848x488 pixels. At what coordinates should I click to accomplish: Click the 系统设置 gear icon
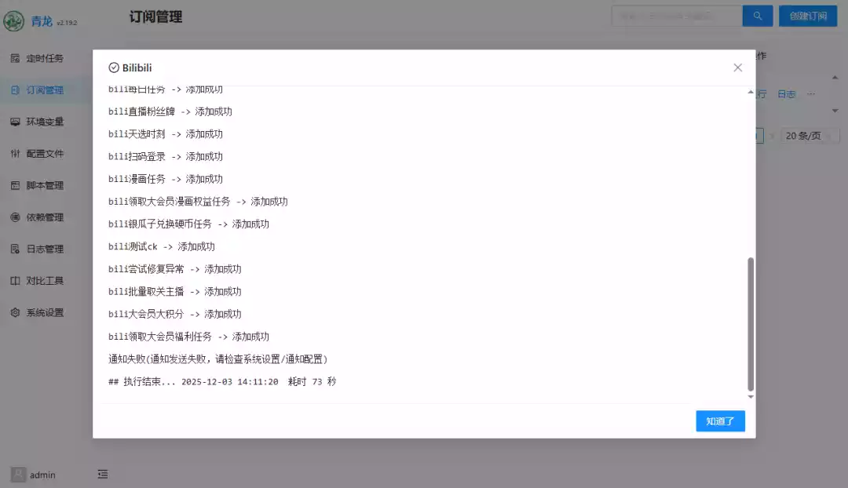click(x=15, y=312)
